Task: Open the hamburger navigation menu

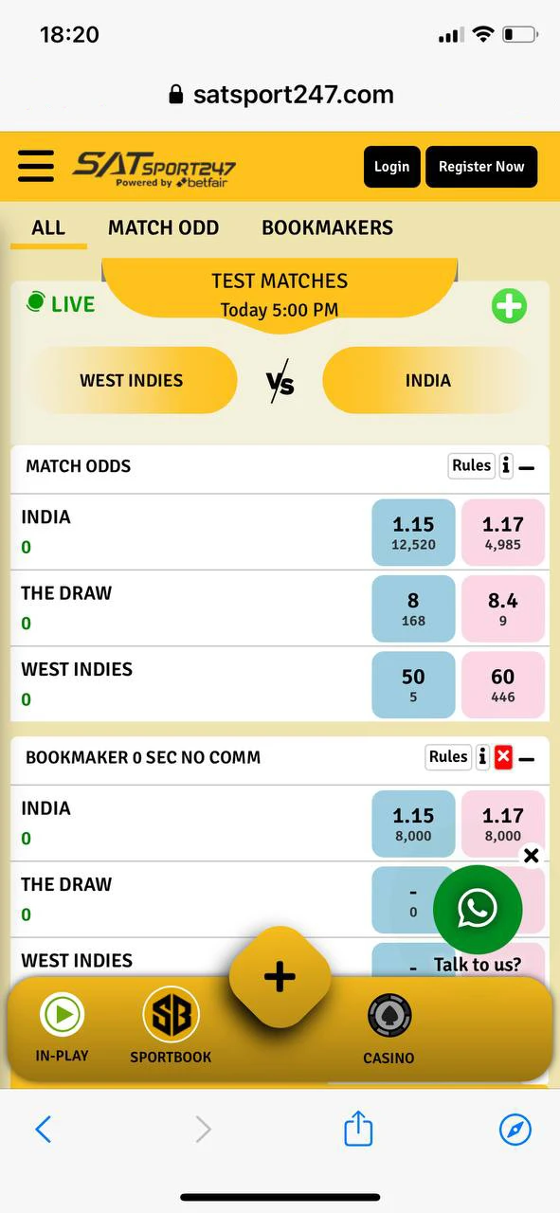Action: (35, 166)
